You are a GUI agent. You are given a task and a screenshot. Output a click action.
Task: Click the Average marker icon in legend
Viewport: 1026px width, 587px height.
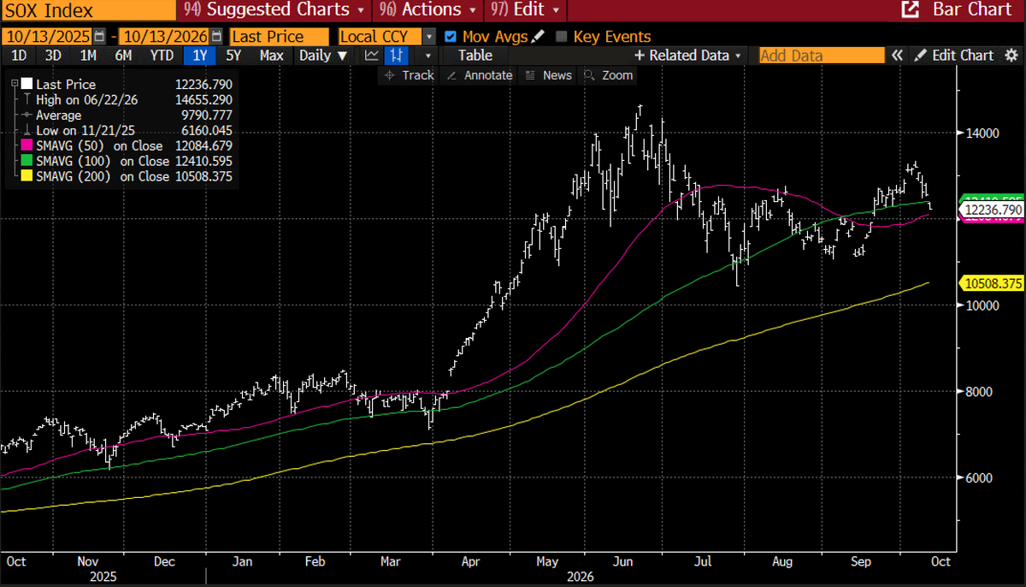(27, 116)
